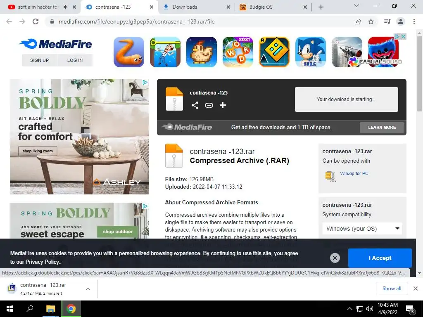Click the WinZip for PC link

coord(354,173)
